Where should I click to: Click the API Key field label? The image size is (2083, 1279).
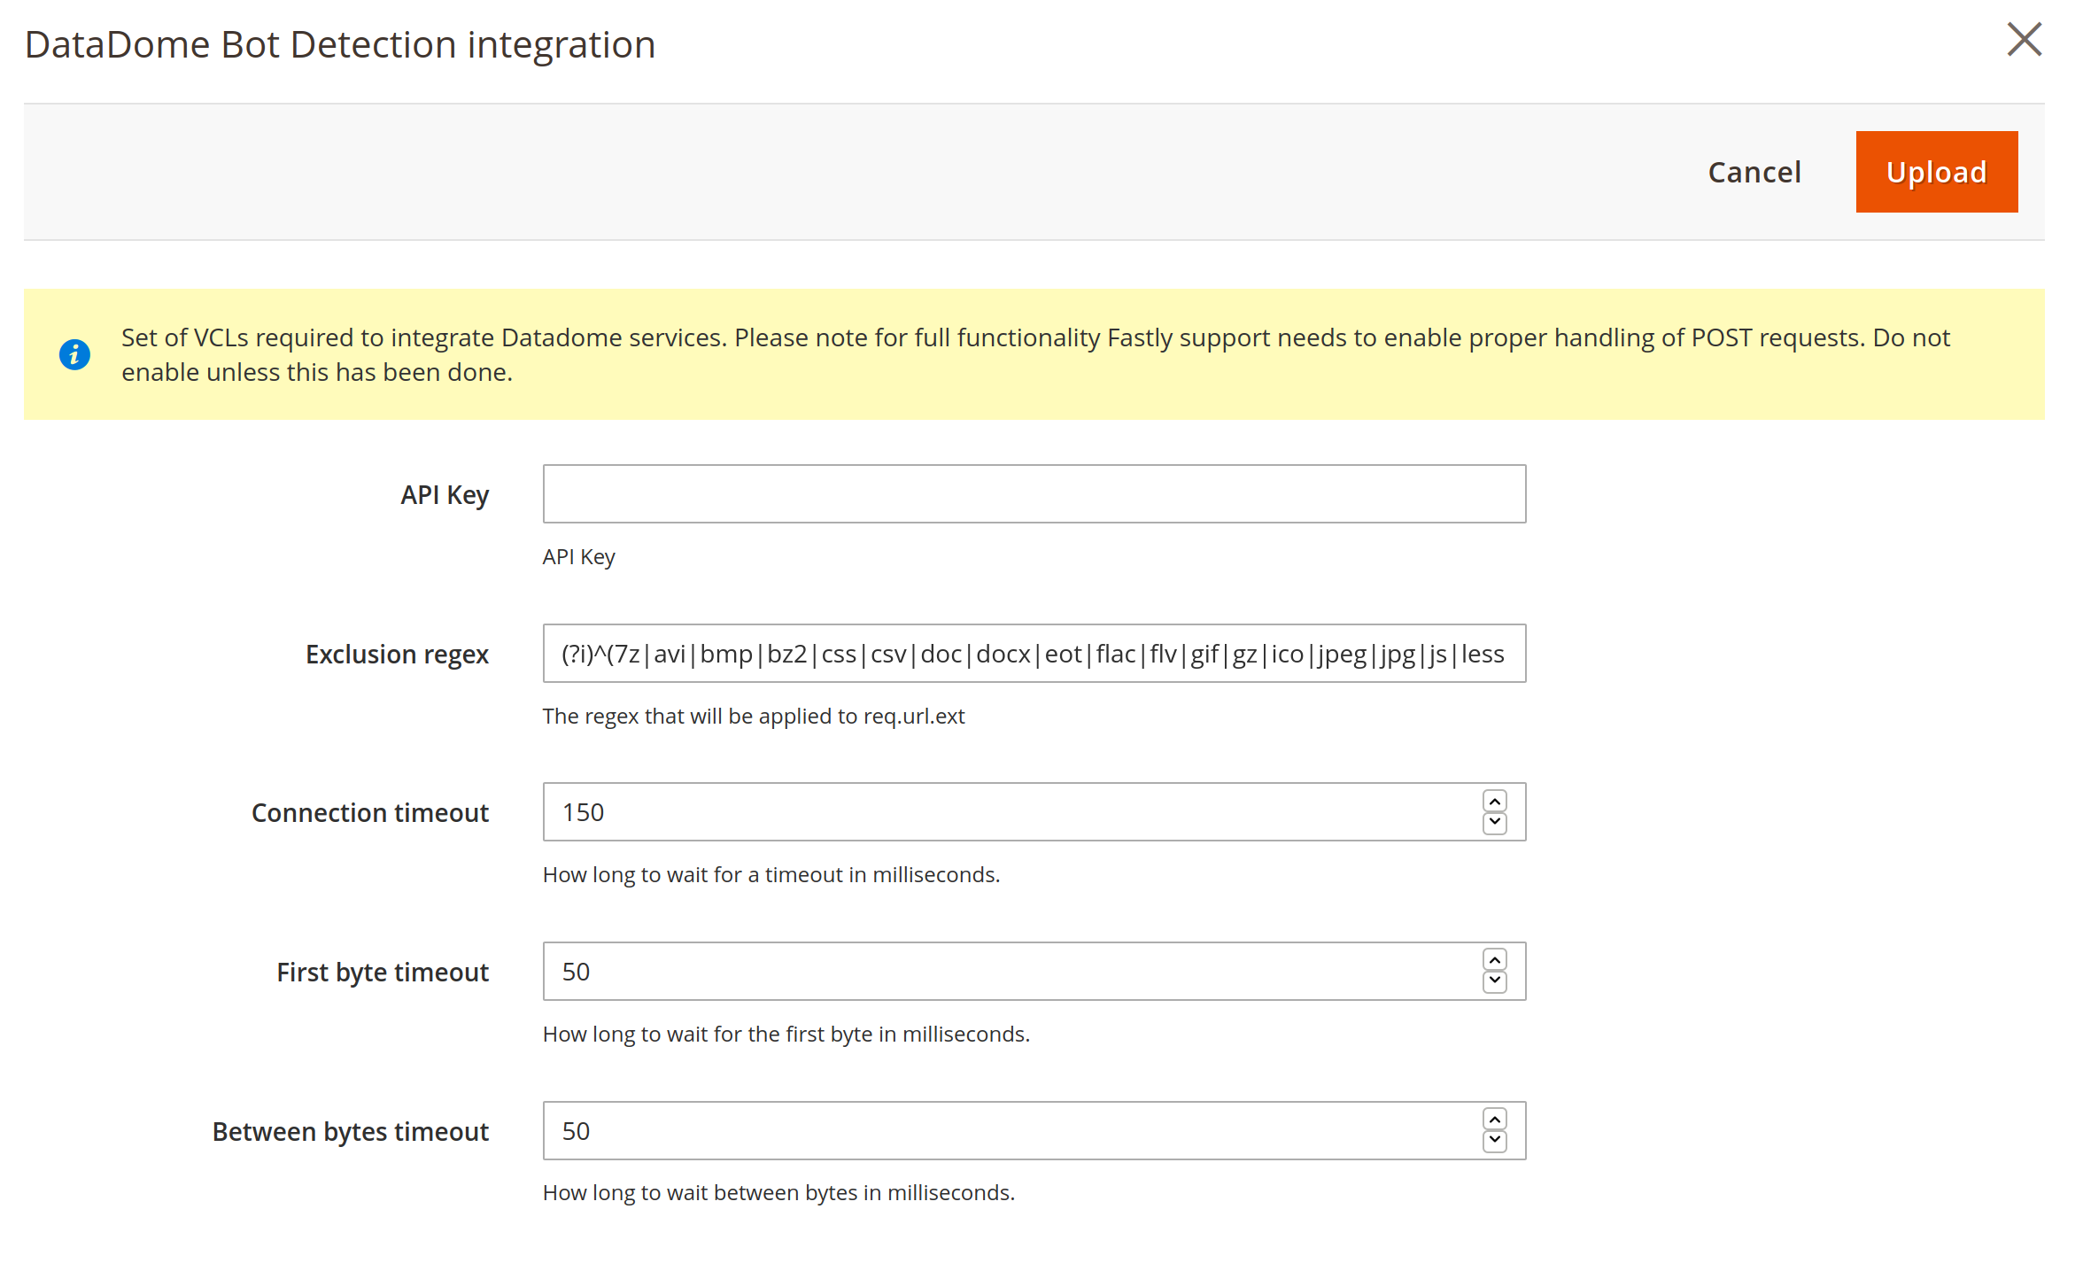click(444, 495)
